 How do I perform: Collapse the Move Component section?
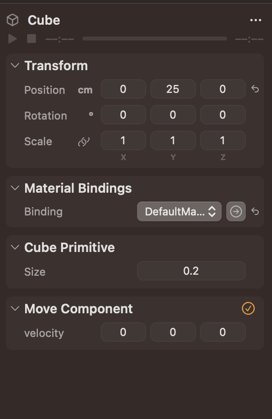15,309
